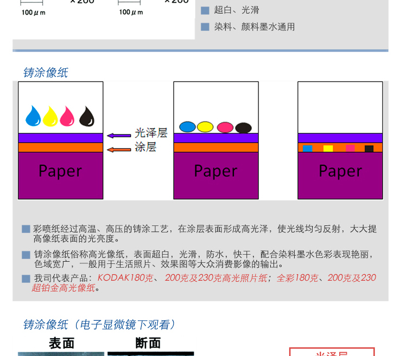Click the 铸涂像纸 section heading
Viewport: 407px width, 356px height.
(46, 73)
